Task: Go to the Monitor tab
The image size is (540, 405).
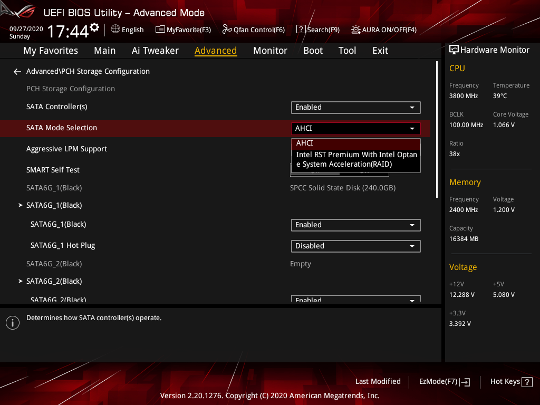Action: [270, 51]
